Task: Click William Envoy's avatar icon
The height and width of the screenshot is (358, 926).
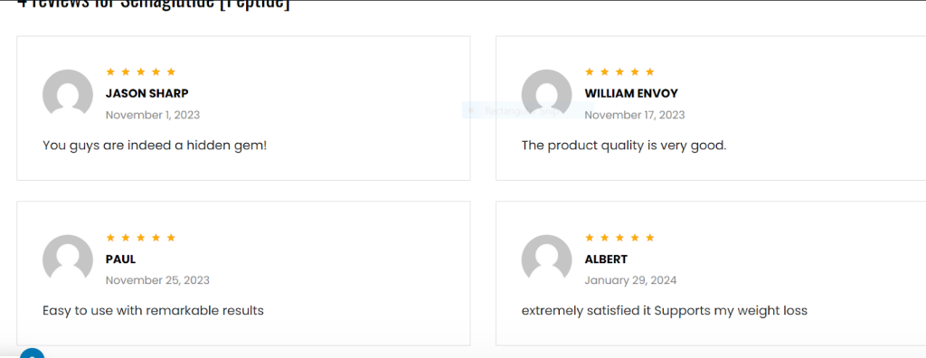Action: click(x=546, y=94)
